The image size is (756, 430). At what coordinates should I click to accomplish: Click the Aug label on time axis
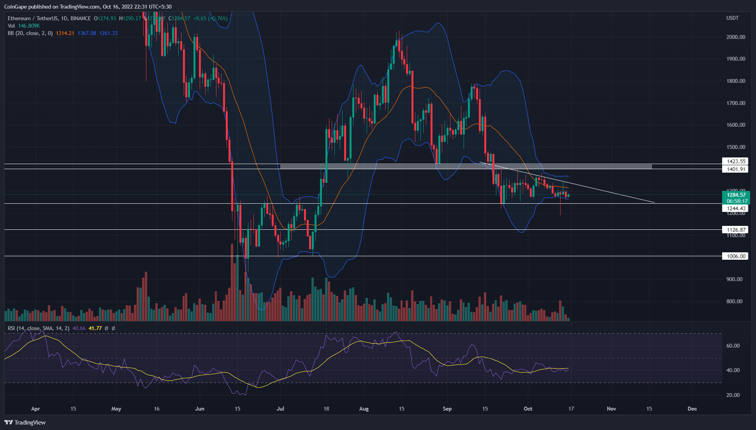pos(364,409)
